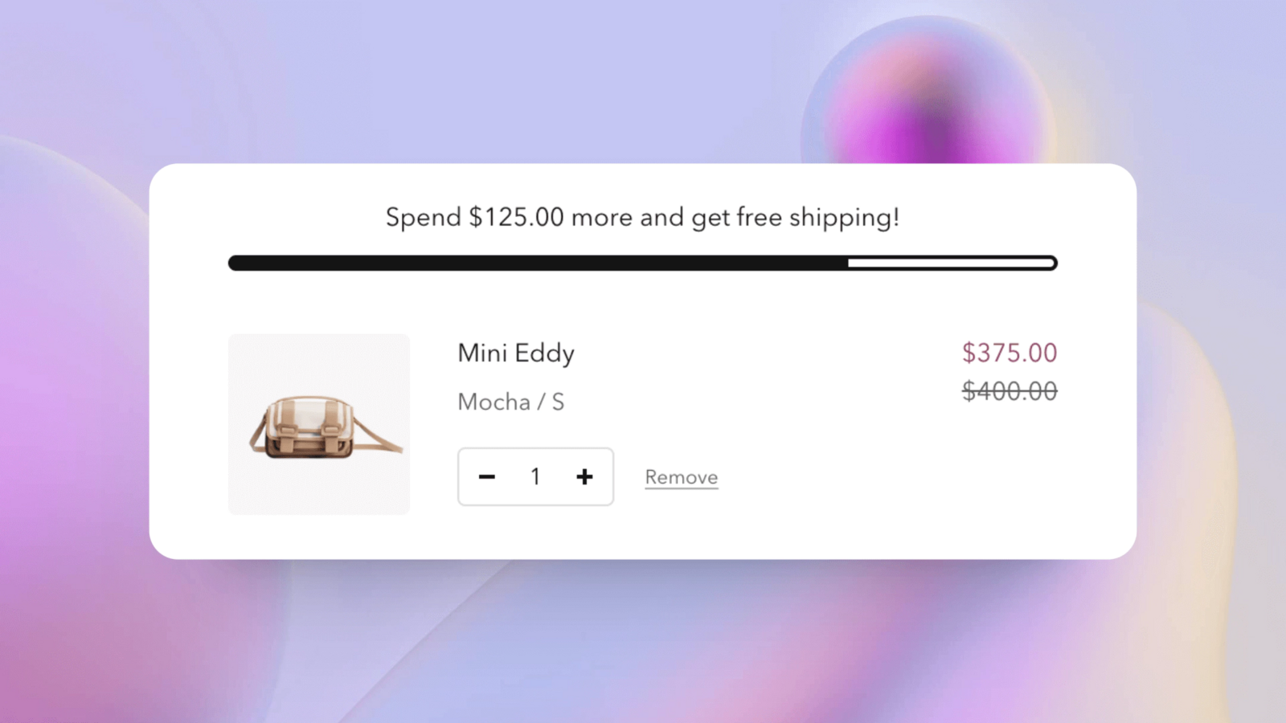Click the left end of shipping progress bar

(x=235, y=263)
